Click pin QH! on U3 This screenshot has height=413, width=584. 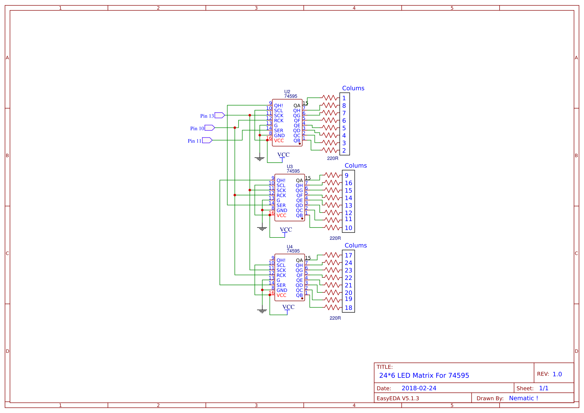pyautogui.click(x=281, y=180)
